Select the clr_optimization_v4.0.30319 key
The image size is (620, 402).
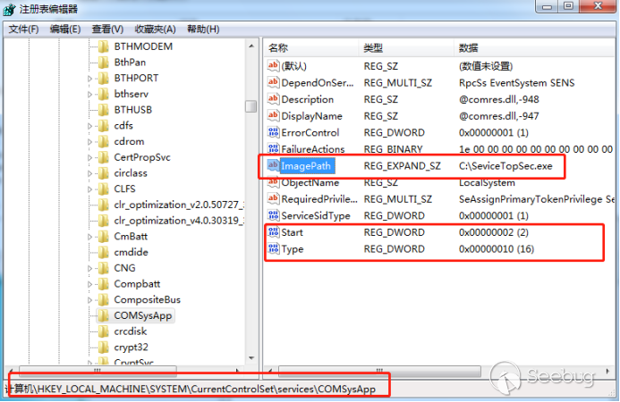(x=179, y=221)
